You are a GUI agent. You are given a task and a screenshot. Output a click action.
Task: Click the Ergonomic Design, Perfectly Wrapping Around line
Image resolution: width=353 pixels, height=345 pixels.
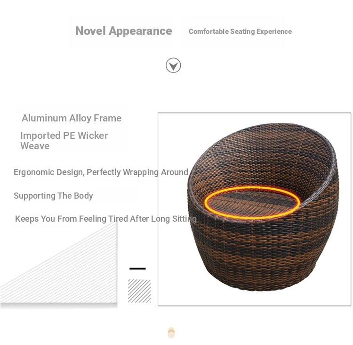[x=101, y=172]
